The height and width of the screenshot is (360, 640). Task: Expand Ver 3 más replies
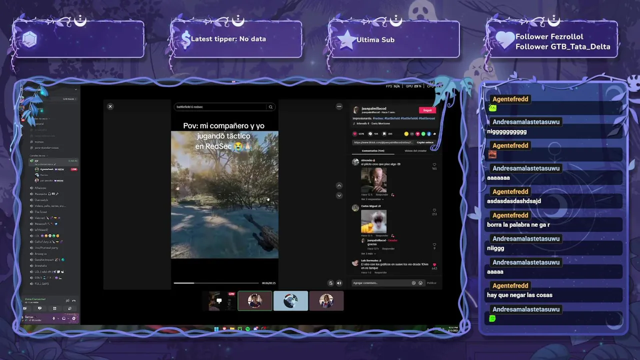(x=367, y=253)
